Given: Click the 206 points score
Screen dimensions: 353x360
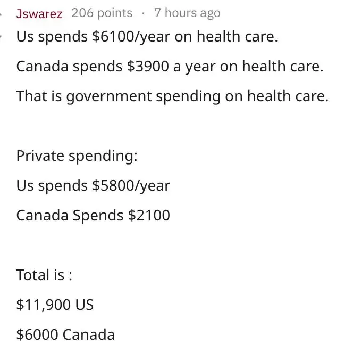Looking at the screenshot, I should click(x=102, y=13).
